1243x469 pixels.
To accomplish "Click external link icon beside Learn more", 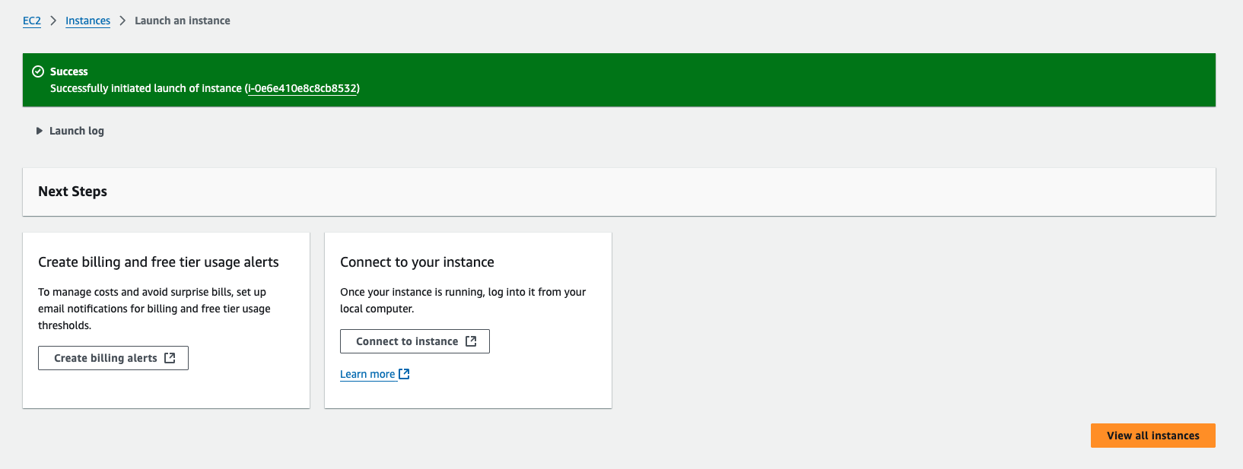I will tap(404, 374).
